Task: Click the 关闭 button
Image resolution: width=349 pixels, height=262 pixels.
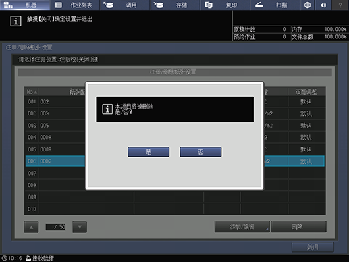Action: pyautogui.click(x=313, y=247)
